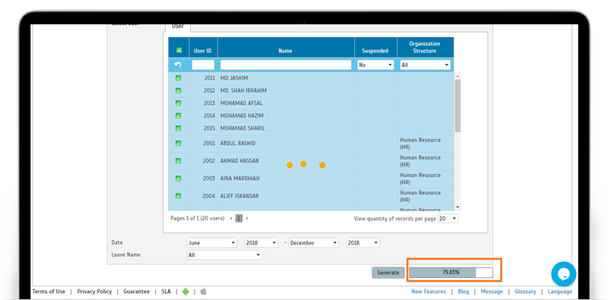
Task: Open the Glossary link
Action: pyautogui.click(x=525, y=292)
